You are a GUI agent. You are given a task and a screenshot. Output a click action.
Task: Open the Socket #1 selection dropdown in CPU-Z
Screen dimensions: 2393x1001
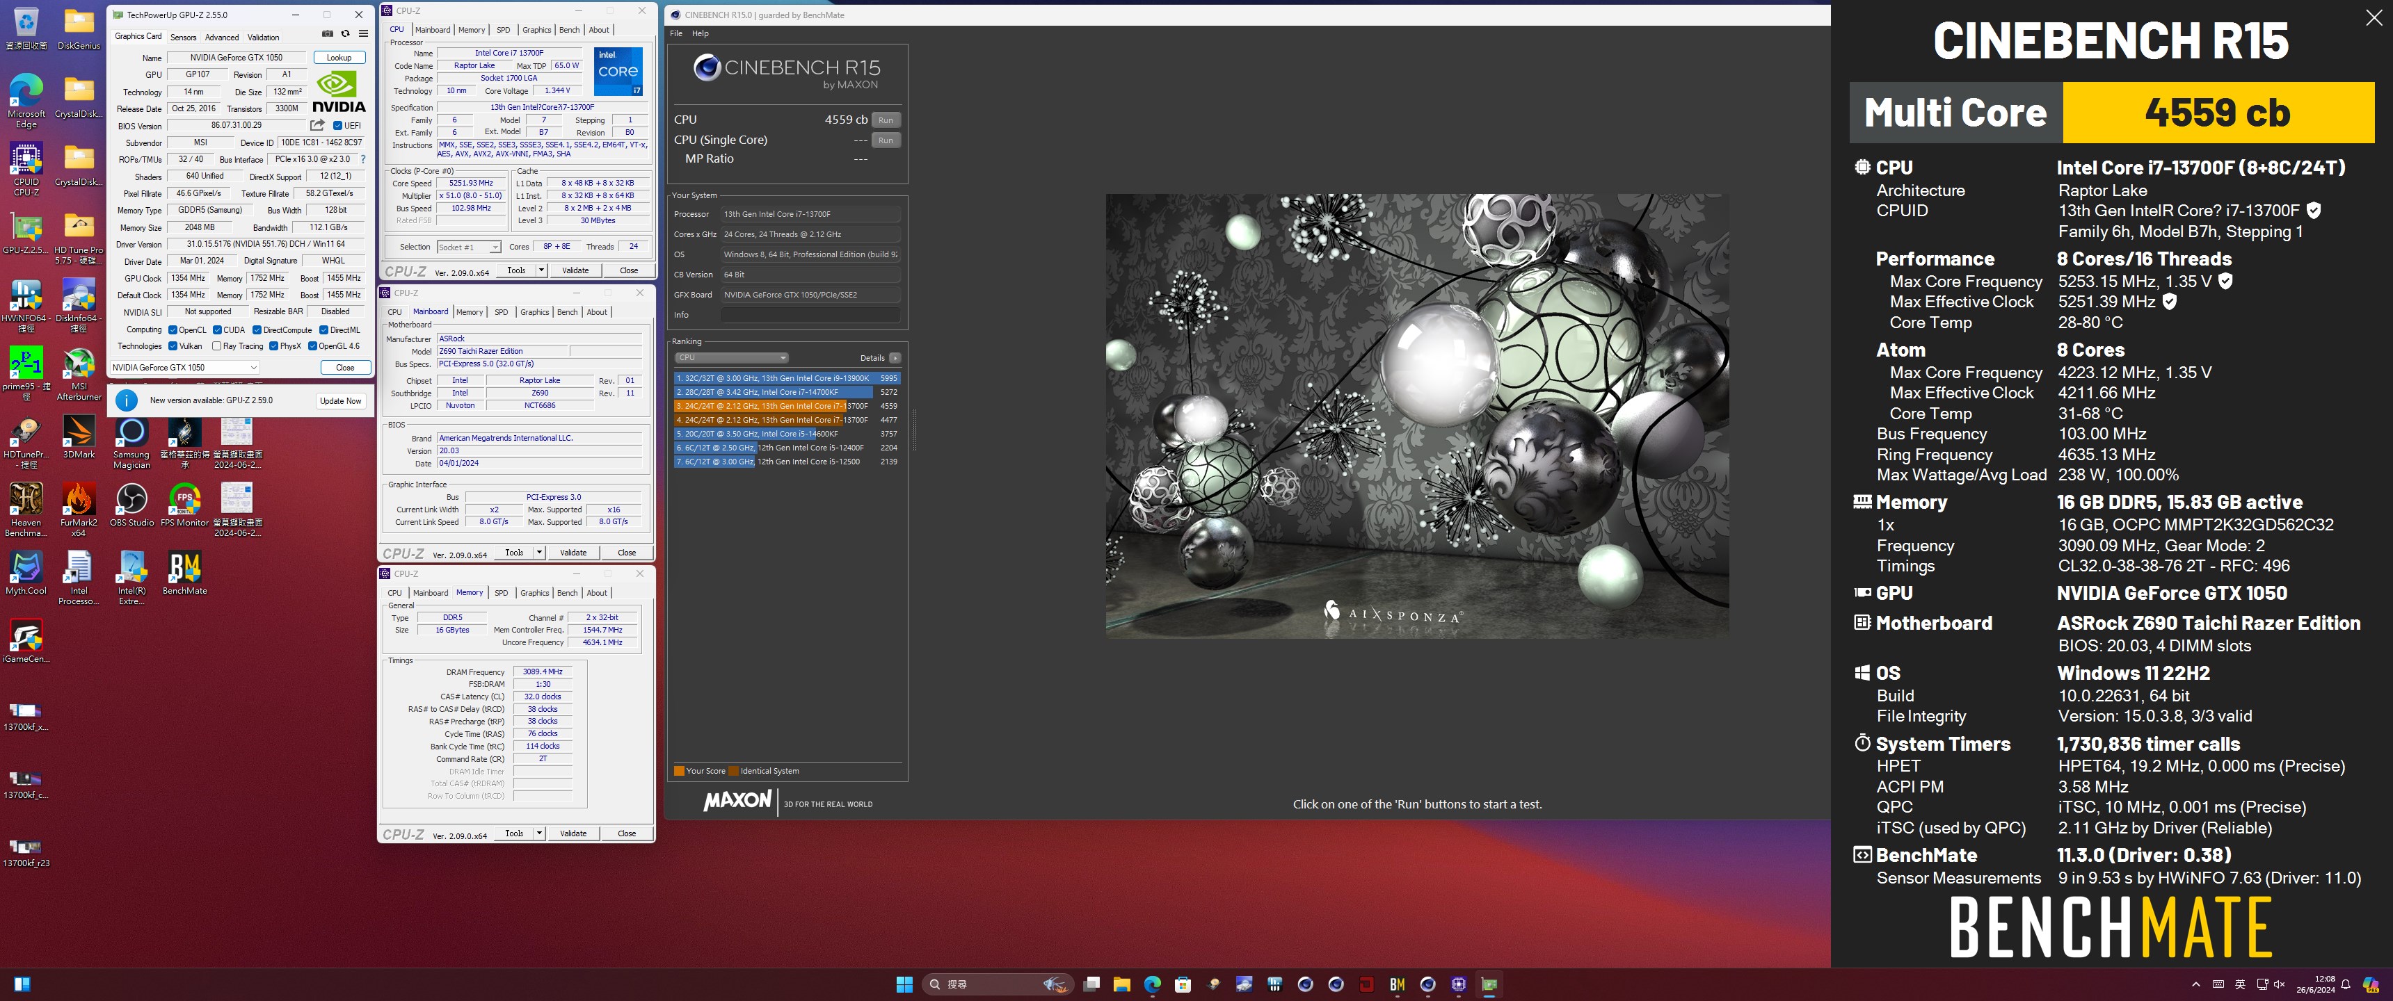[x=469, y=247]
